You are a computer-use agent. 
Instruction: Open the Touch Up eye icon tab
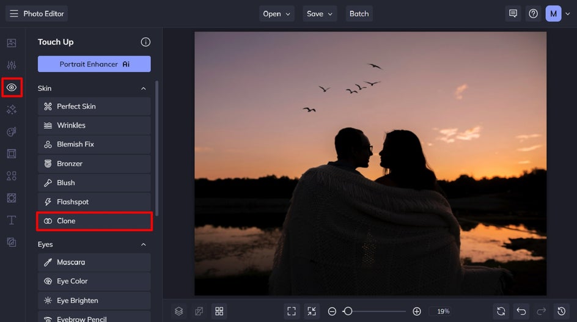point(12,87)
